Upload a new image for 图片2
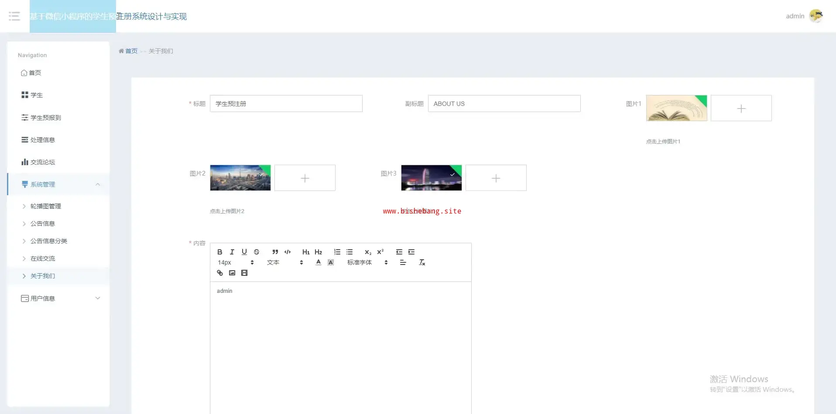Screen dimensions: 836x414 pos(305,178)
